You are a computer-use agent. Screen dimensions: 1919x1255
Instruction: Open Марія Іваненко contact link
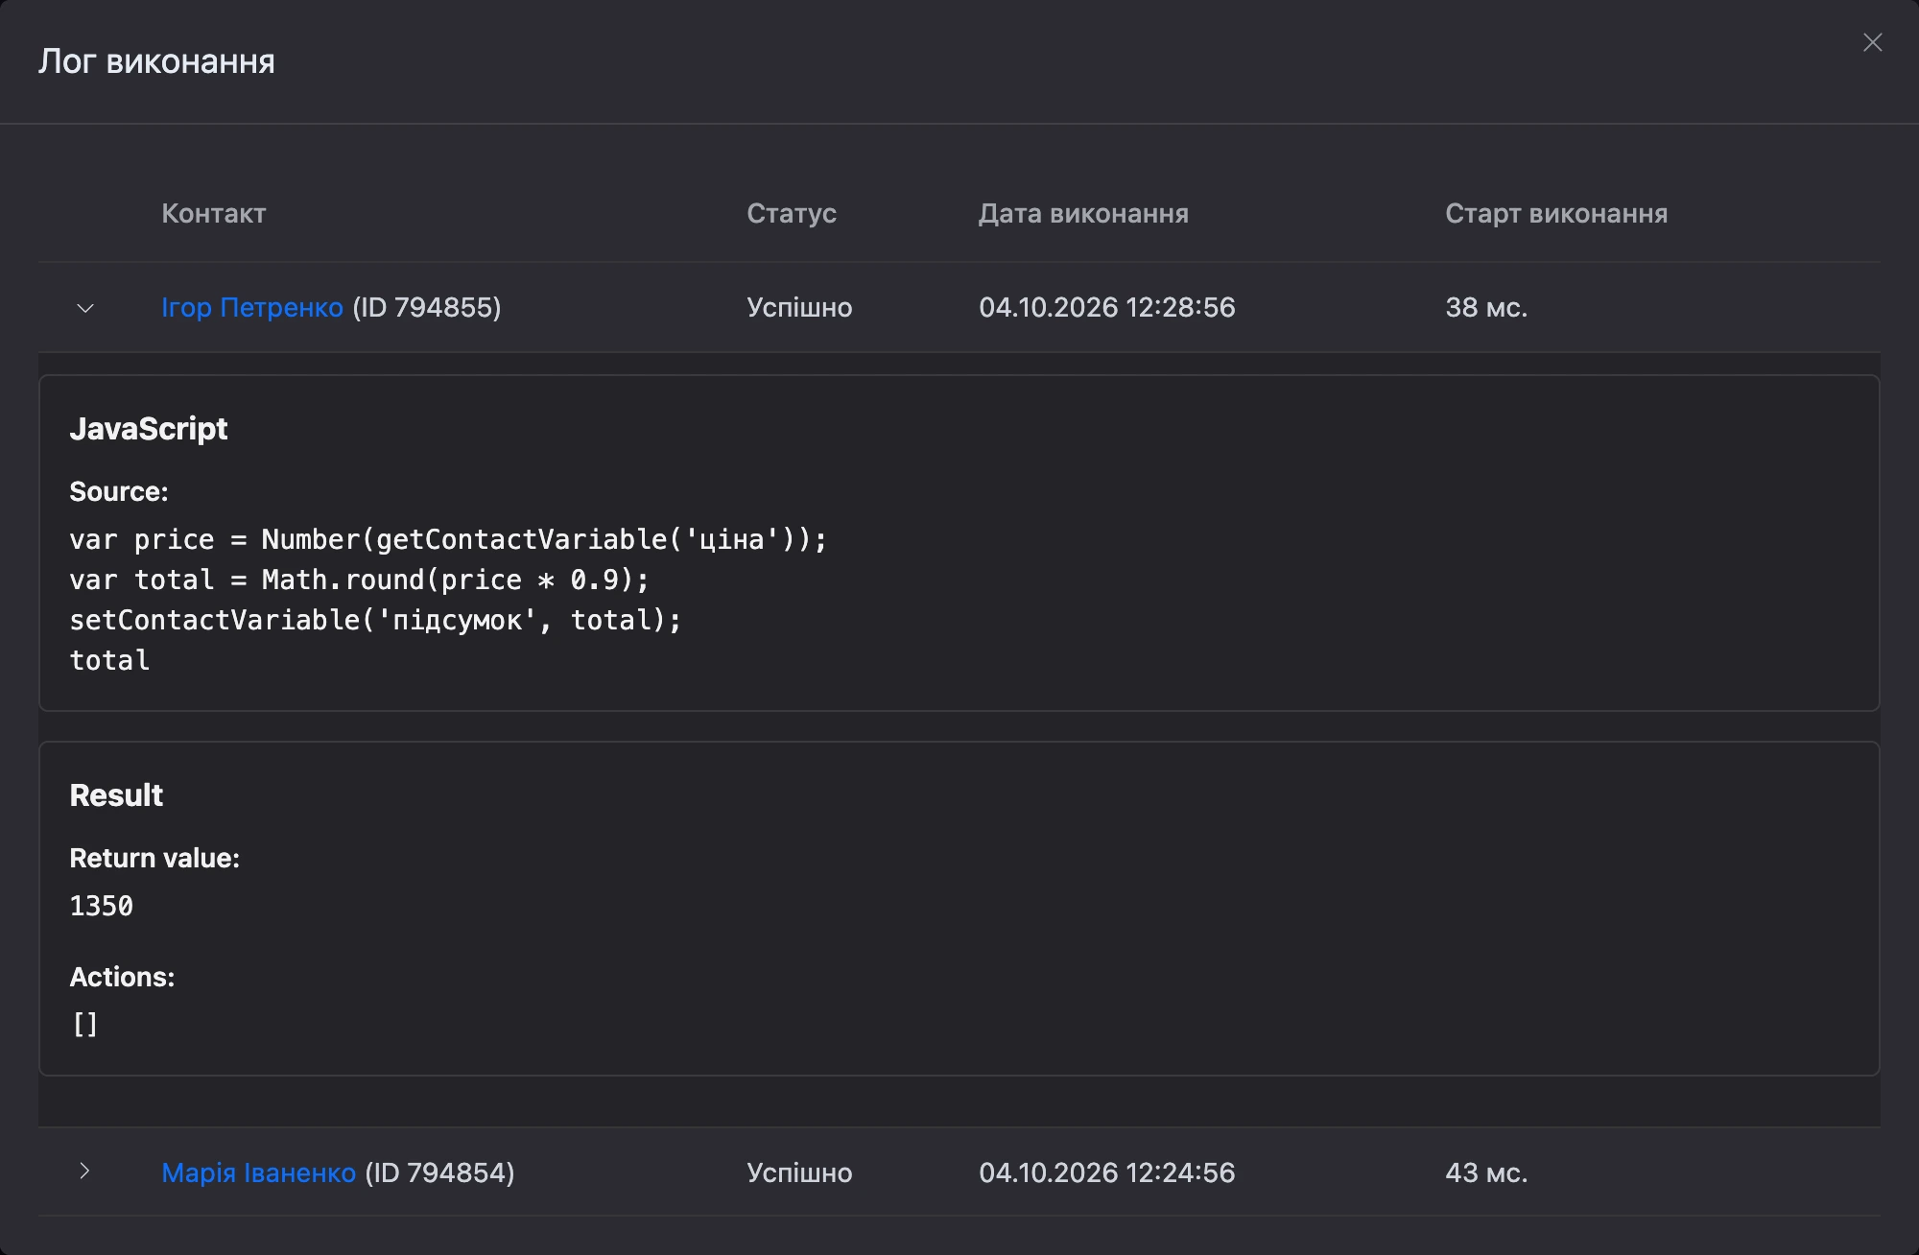pyautogui.click(x=258, y=1172)
